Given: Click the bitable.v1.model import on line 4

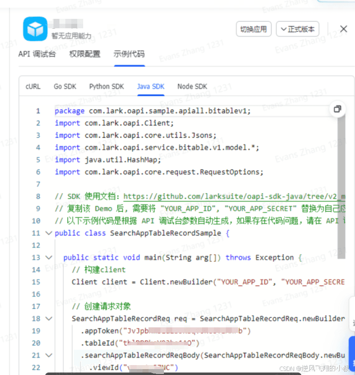Looking at the screenshot, I should point(157,147).
